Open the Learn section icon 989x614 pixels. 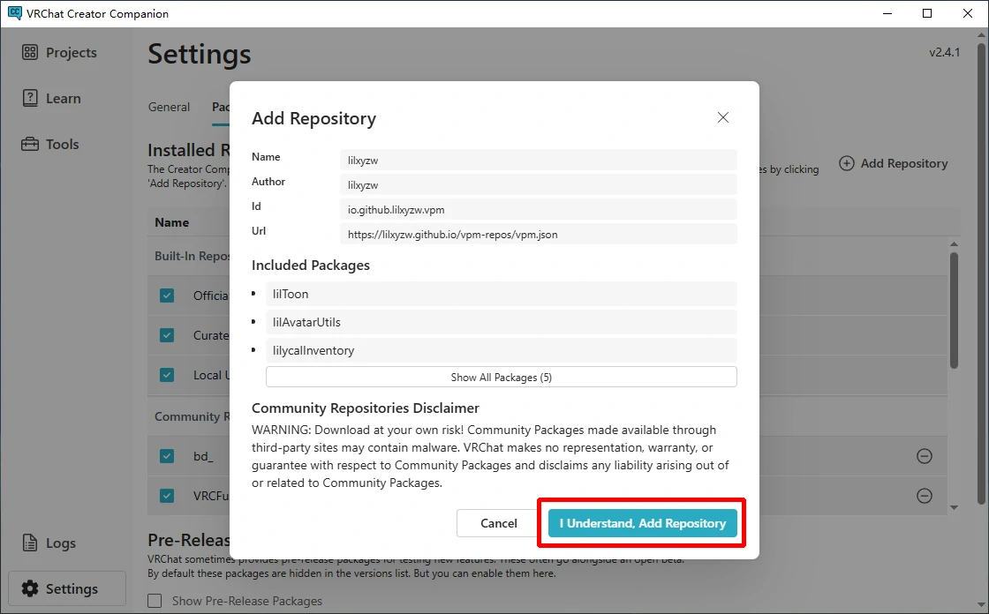(31, 99)
